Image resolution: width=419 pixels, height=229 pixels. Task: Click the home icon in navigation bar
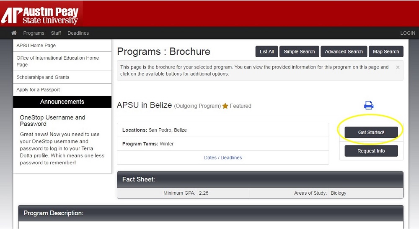tap(14, 33)
